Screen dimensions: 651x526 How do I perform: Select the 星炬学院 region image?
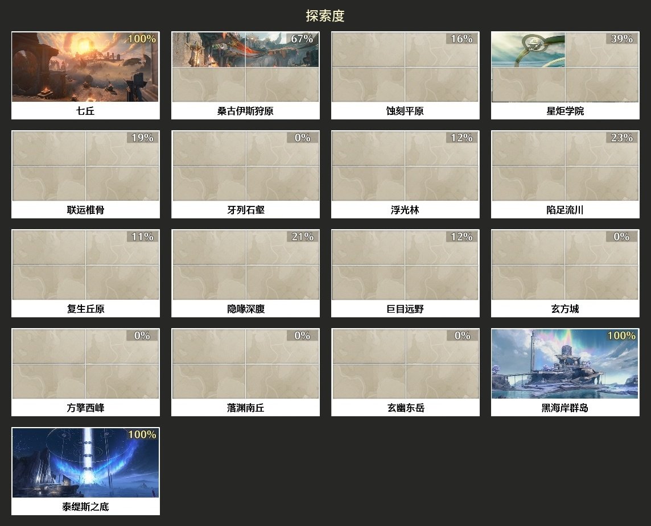pyautogui.click(x=565, y=67)
